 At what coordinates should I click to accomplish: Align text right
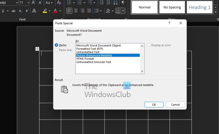coord(82,11)
